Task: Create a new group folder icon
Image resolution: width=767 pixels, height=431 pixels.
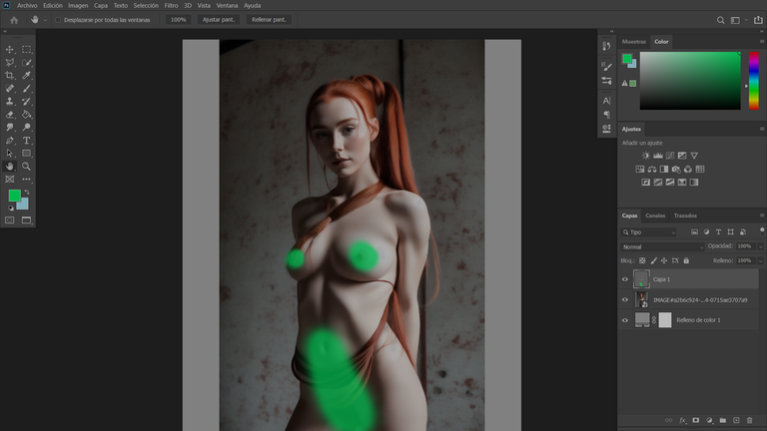Action: (723, 420)
